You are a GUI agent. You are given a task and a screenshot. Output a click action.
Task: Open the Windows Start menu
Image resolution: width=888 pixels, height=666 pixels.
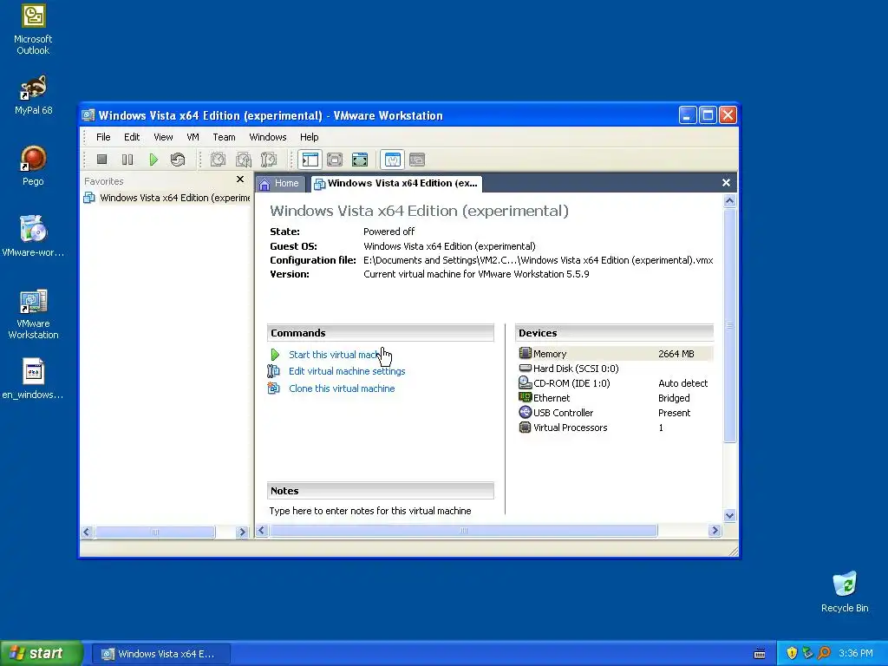click(x=42, y=654)
